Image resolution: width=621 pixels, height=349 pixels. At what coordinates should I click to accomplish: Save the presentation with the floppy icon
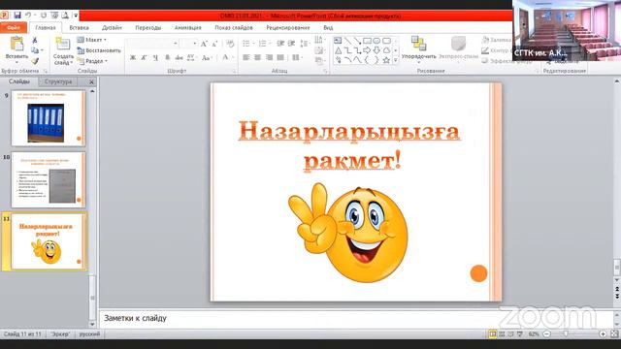[17, 16]
